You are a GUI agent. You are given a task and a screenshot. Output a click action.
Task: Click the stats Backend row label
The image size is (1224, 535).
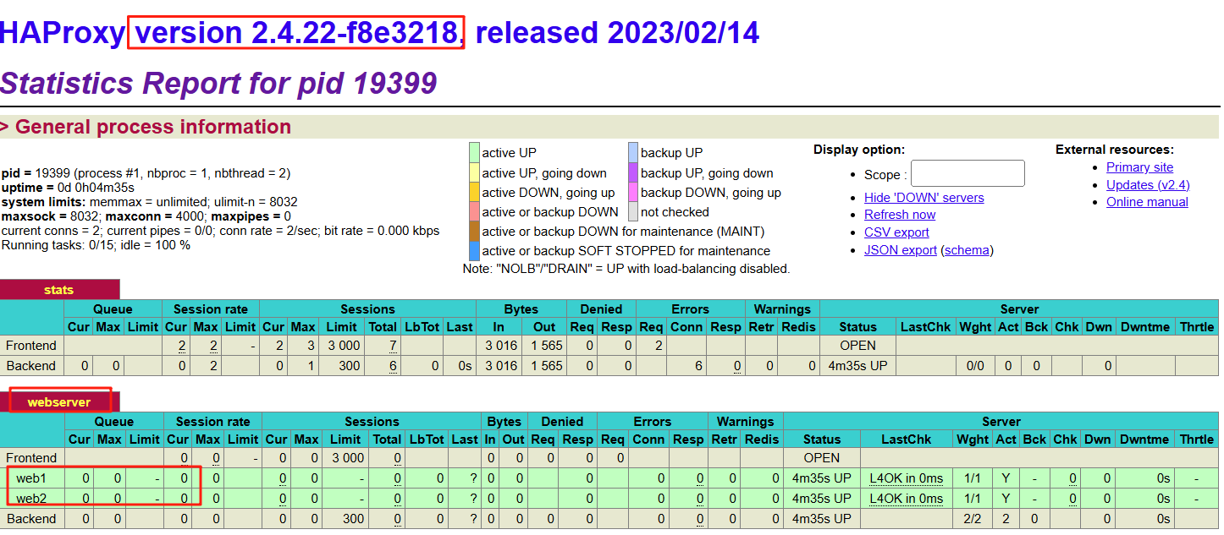[x=31, y=366]
